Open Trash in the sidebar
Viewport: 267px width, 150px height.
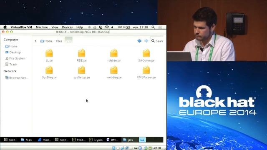(11, 64)
